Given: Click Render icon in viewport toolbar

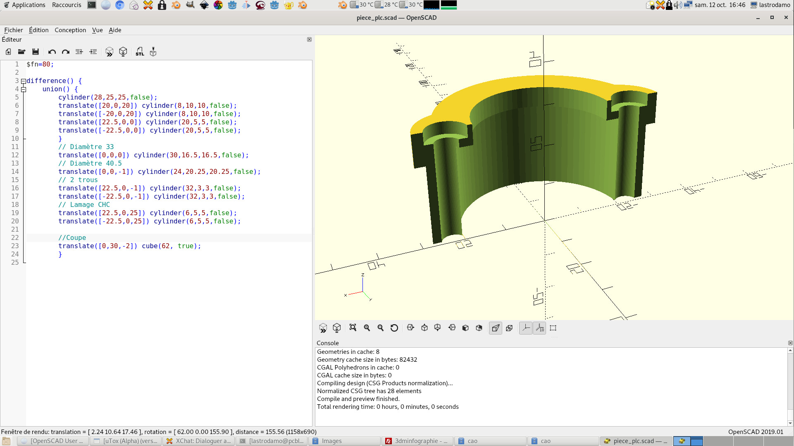Looking at the screenshot, I should [x=337, y=328].
